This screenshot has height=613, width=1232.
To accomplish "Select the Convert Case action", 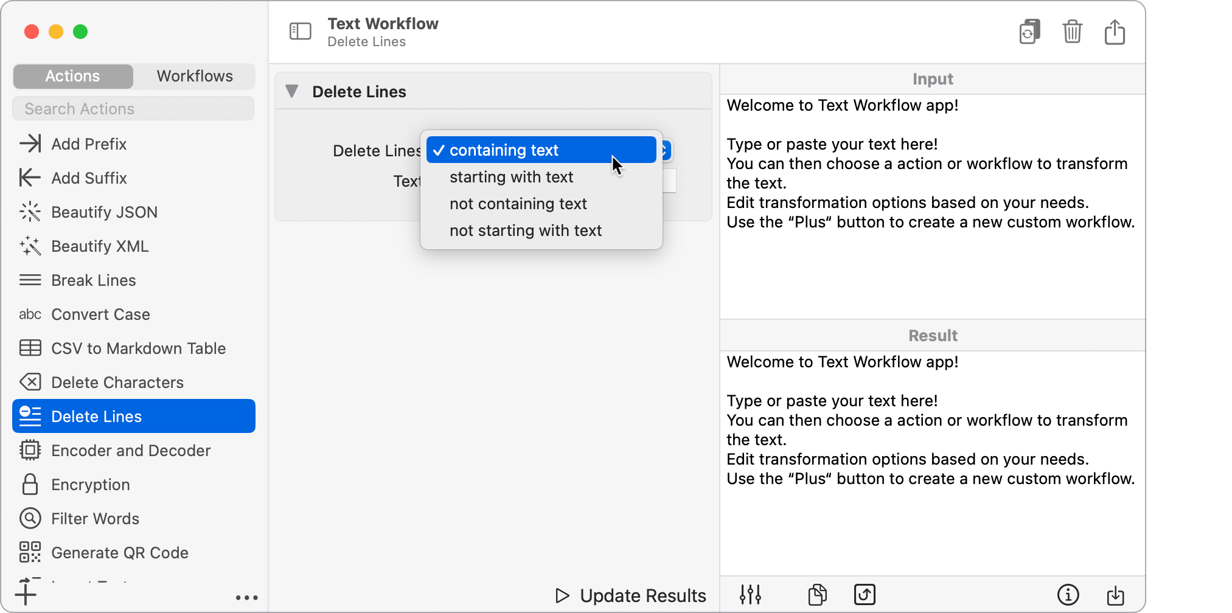I will click(134, 314).
